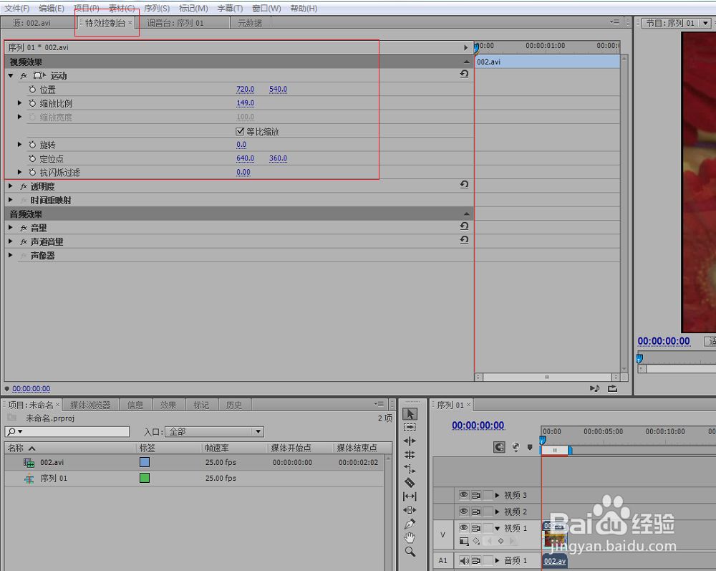Open the 入口 dropdown set to 全部
716x571 pixels.
[214, 432]
